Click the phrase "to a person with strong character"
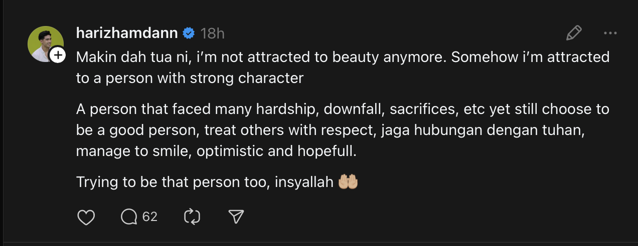Screen dimensions: 638x246 click(x=190, y=78)
